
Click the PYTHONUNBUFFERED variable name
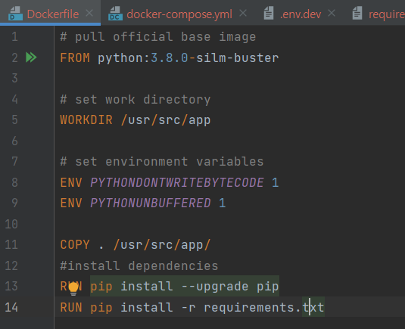(x=151, y=203)
